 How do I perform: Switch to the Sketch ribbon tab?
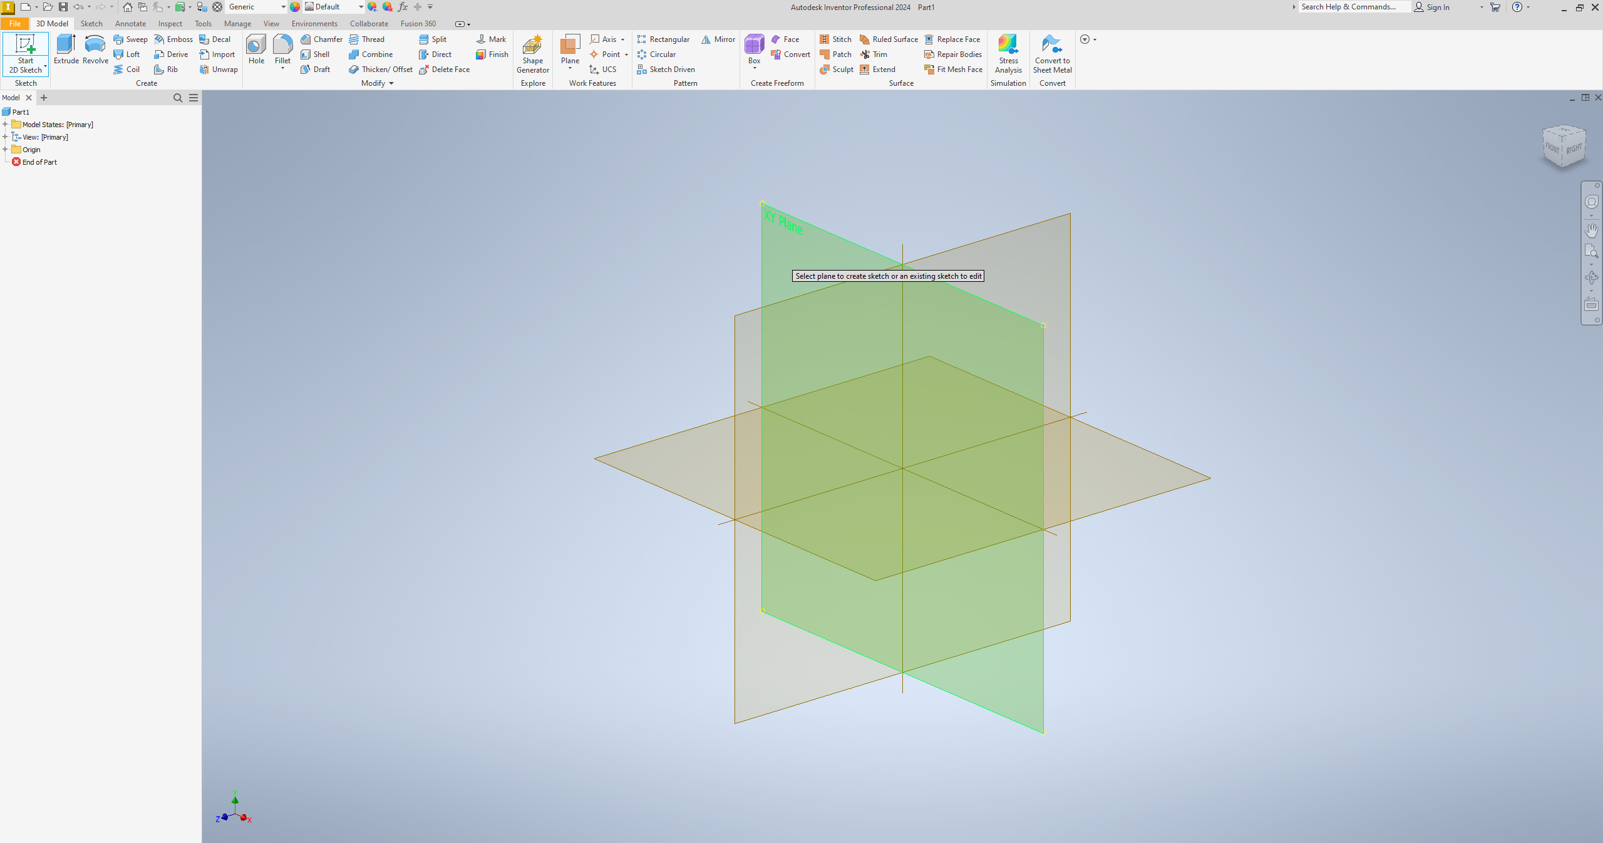tap(91, 23)
